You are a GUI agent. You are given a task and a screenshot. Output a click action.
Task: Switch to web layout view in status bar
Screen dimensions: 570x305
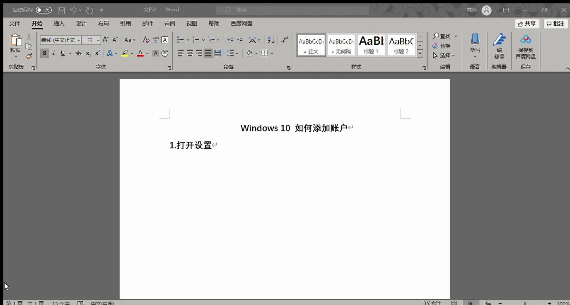coord(488,303)
